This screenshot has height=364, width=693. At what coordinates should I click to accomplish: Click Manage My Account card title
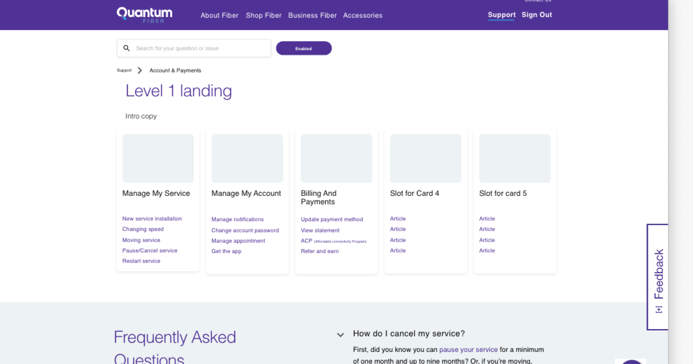pos(246,193)
